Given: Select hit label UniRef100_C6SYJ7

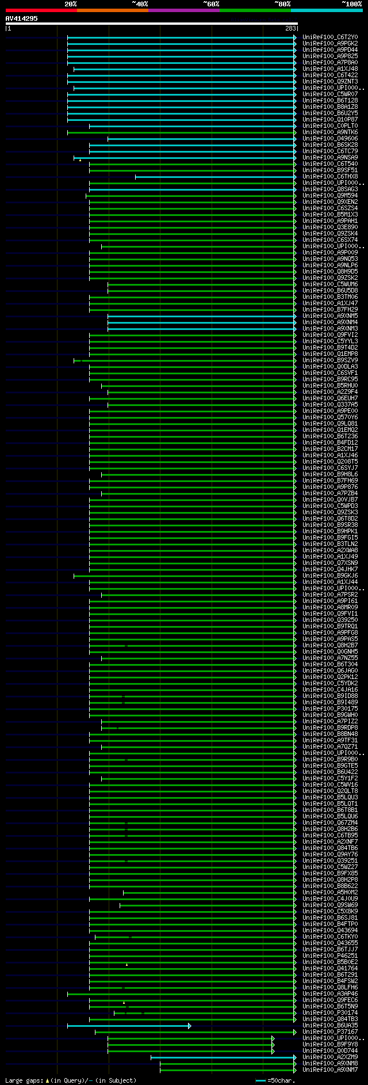Looking at the screenshot, I should 330,468.
